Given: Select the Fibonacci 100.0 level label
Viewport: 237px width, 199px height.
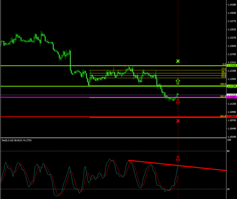Looking at the screenshot, I should point(223,84).
